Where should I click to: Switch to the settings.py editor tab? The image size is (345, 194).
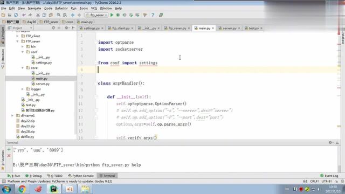pos(90,28)
